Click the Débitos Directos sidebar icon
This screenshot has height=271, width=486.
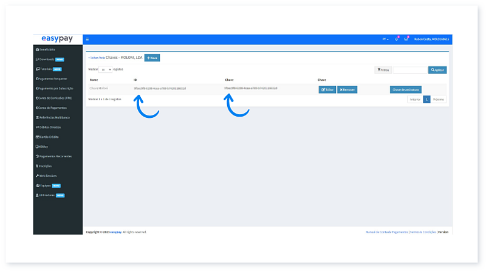pos(37,127)
